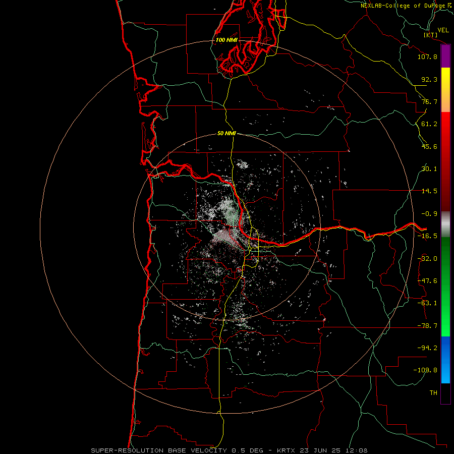Click the -32.0 value on the velocity scale
The width and height of the screenshot is (454, 454).
[427, 259]
